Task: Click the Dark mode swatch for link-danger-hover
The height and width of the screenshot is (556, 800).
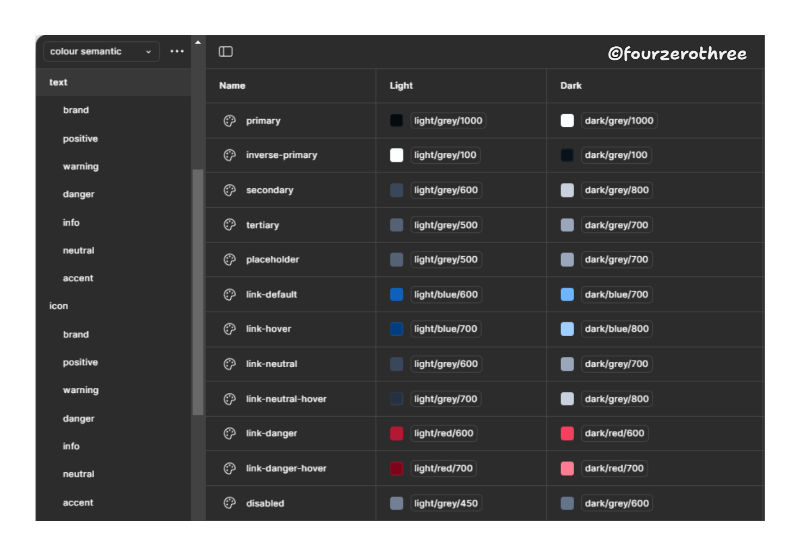Action: click(x=567, y=468)
